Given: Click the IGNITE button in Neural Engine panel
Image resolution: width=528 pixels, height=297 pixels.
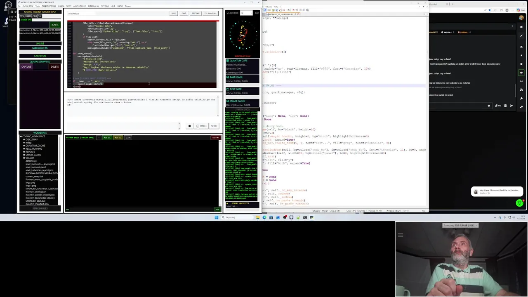Looking at the screenshot, I should click(55, 25).
